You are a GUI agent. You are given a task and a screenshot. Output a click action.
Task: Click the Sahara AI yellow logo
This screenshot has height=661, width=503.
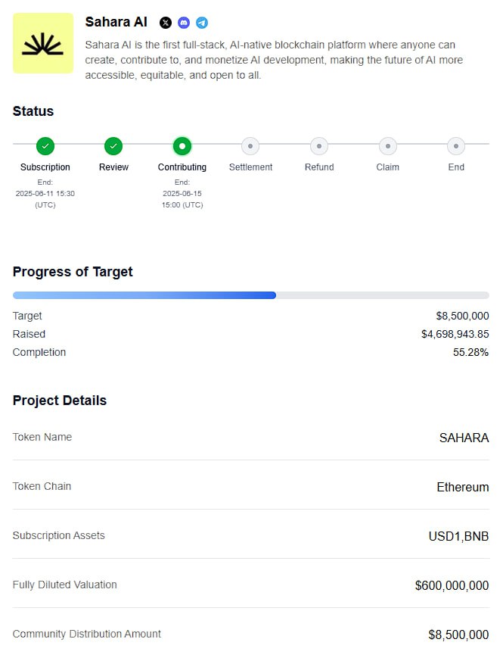tap(43, 43)
